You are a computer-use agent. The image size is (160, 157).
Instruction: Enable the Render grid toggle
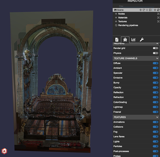click(155, 48)
